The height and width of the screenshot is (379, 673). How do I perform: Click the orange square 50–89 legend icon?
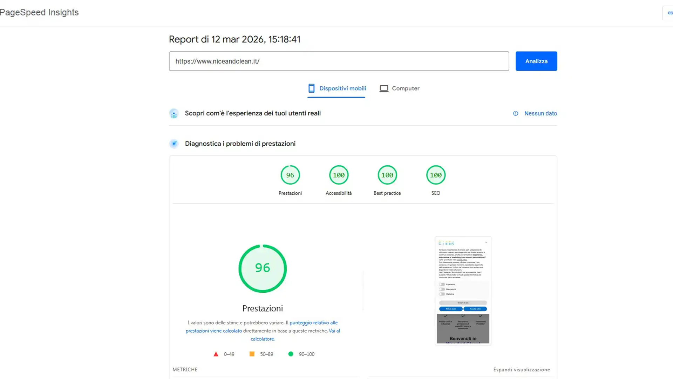pos(252,354)
